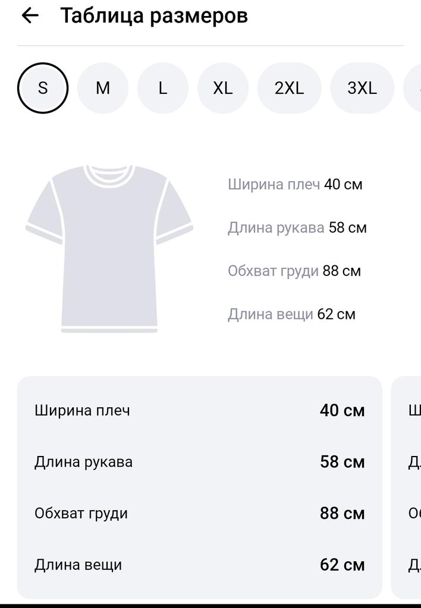This screenshot has height=608, width=421.
Task: Tap the "Длина рукава" label in the table card
Action: [x=83, y=462]
